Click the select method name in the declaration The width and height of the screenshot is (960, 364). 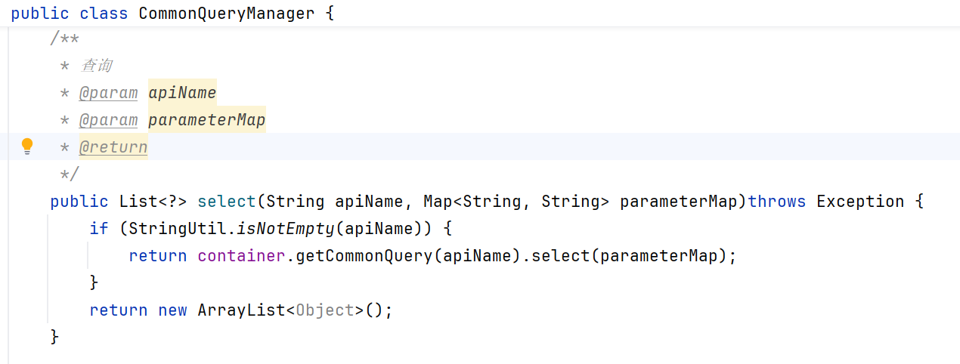[x=227, y=202]
